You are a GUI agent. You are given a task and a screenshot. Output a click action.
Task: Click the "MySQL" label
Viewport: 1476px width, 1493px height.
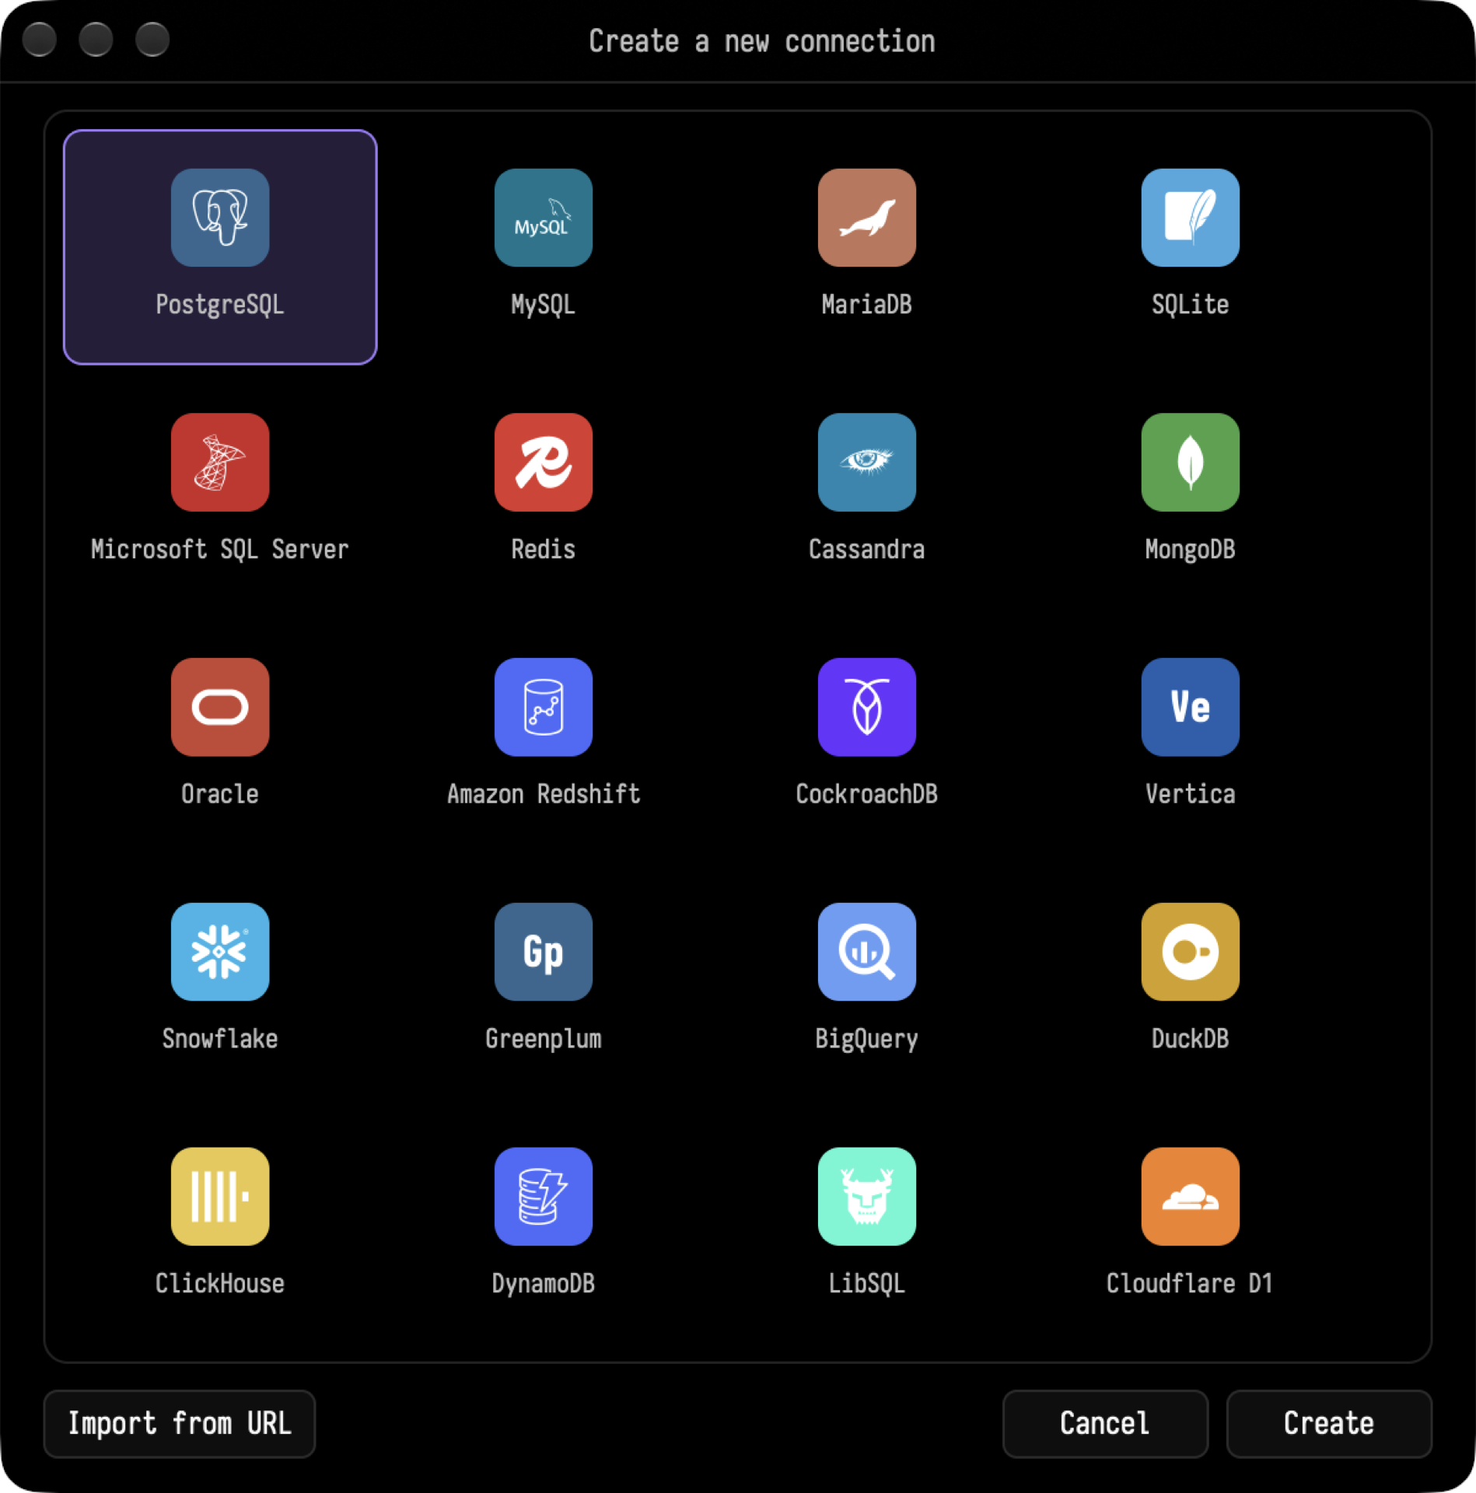544,305
